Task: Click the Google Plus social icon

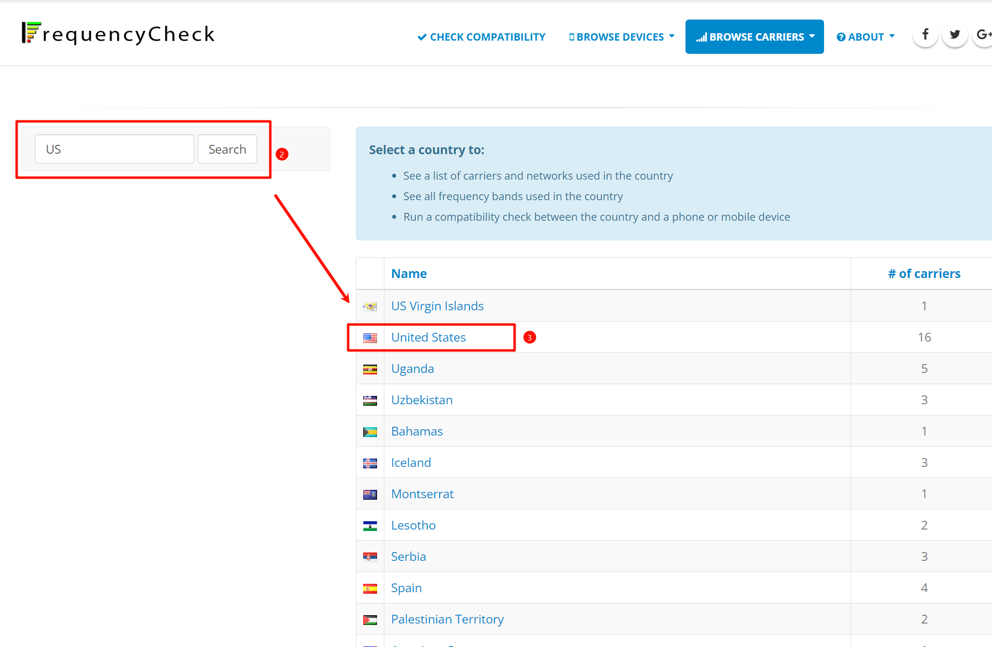Action: pyautogui.click(x=983, y=35)
